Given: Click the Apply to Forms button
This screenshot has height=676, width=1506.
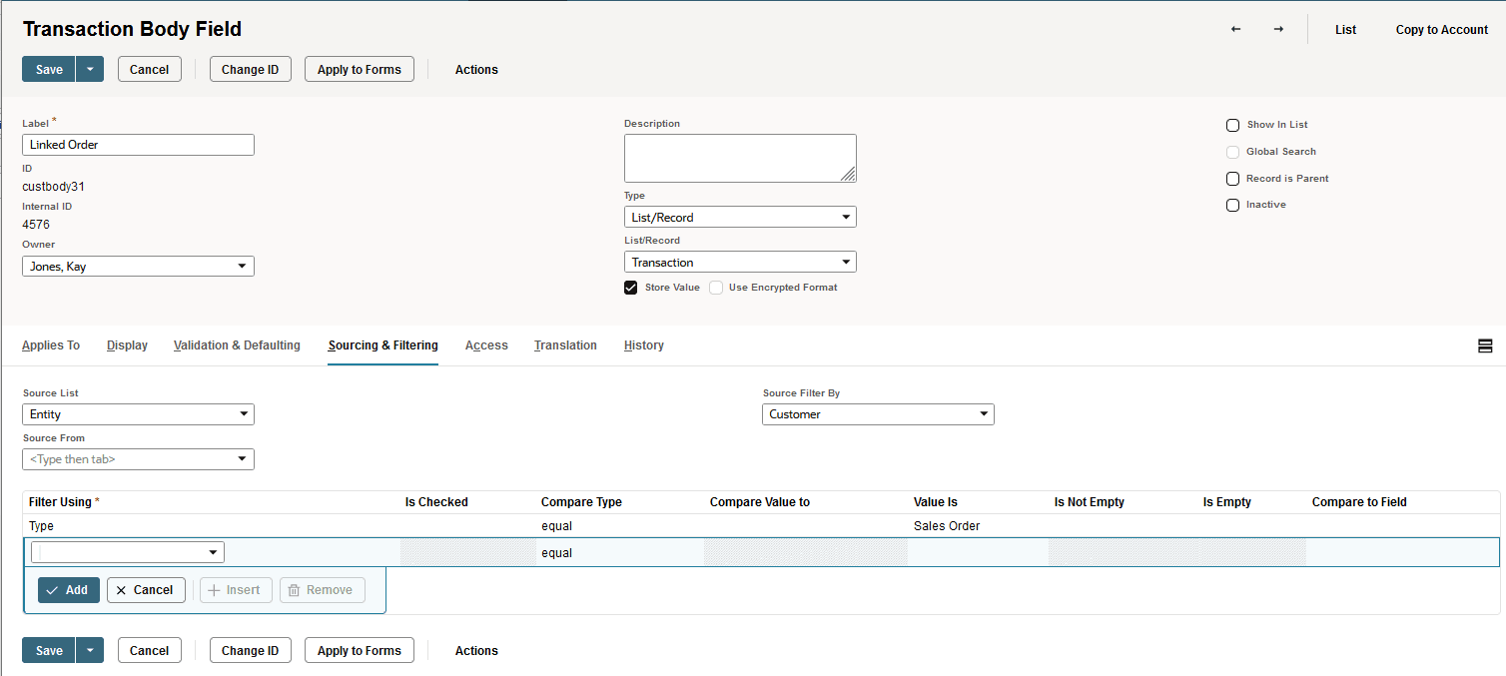Looking at the screenshot, I should tap(359, 69).
